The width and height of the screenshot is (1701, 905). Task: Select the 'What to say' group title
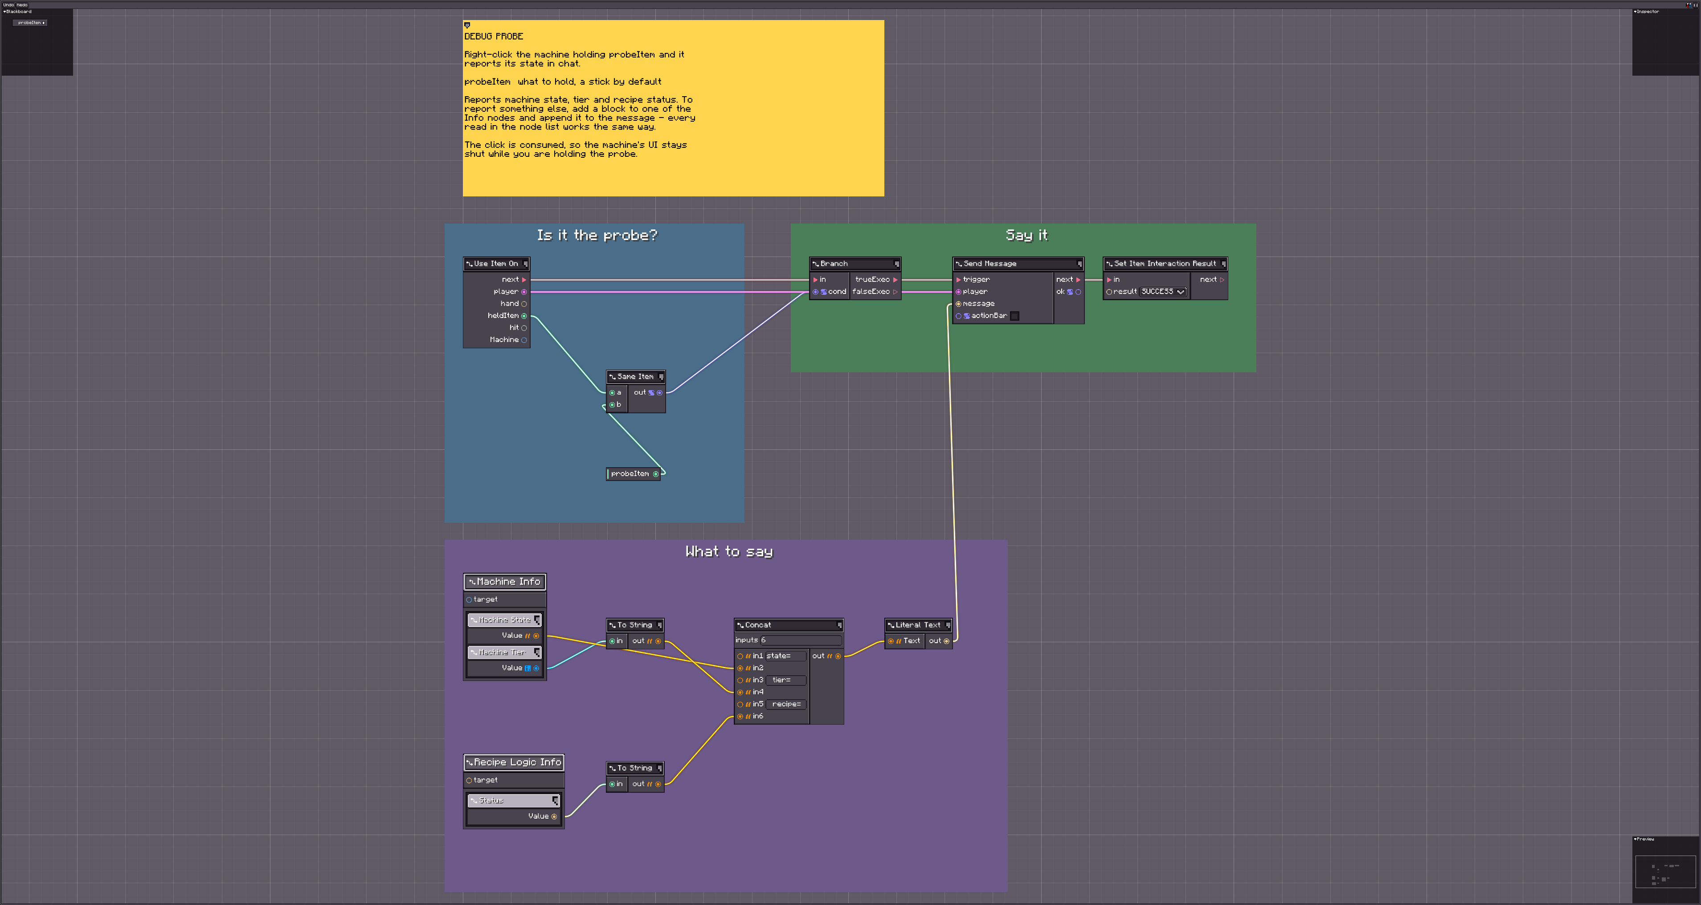coord(729,552)
